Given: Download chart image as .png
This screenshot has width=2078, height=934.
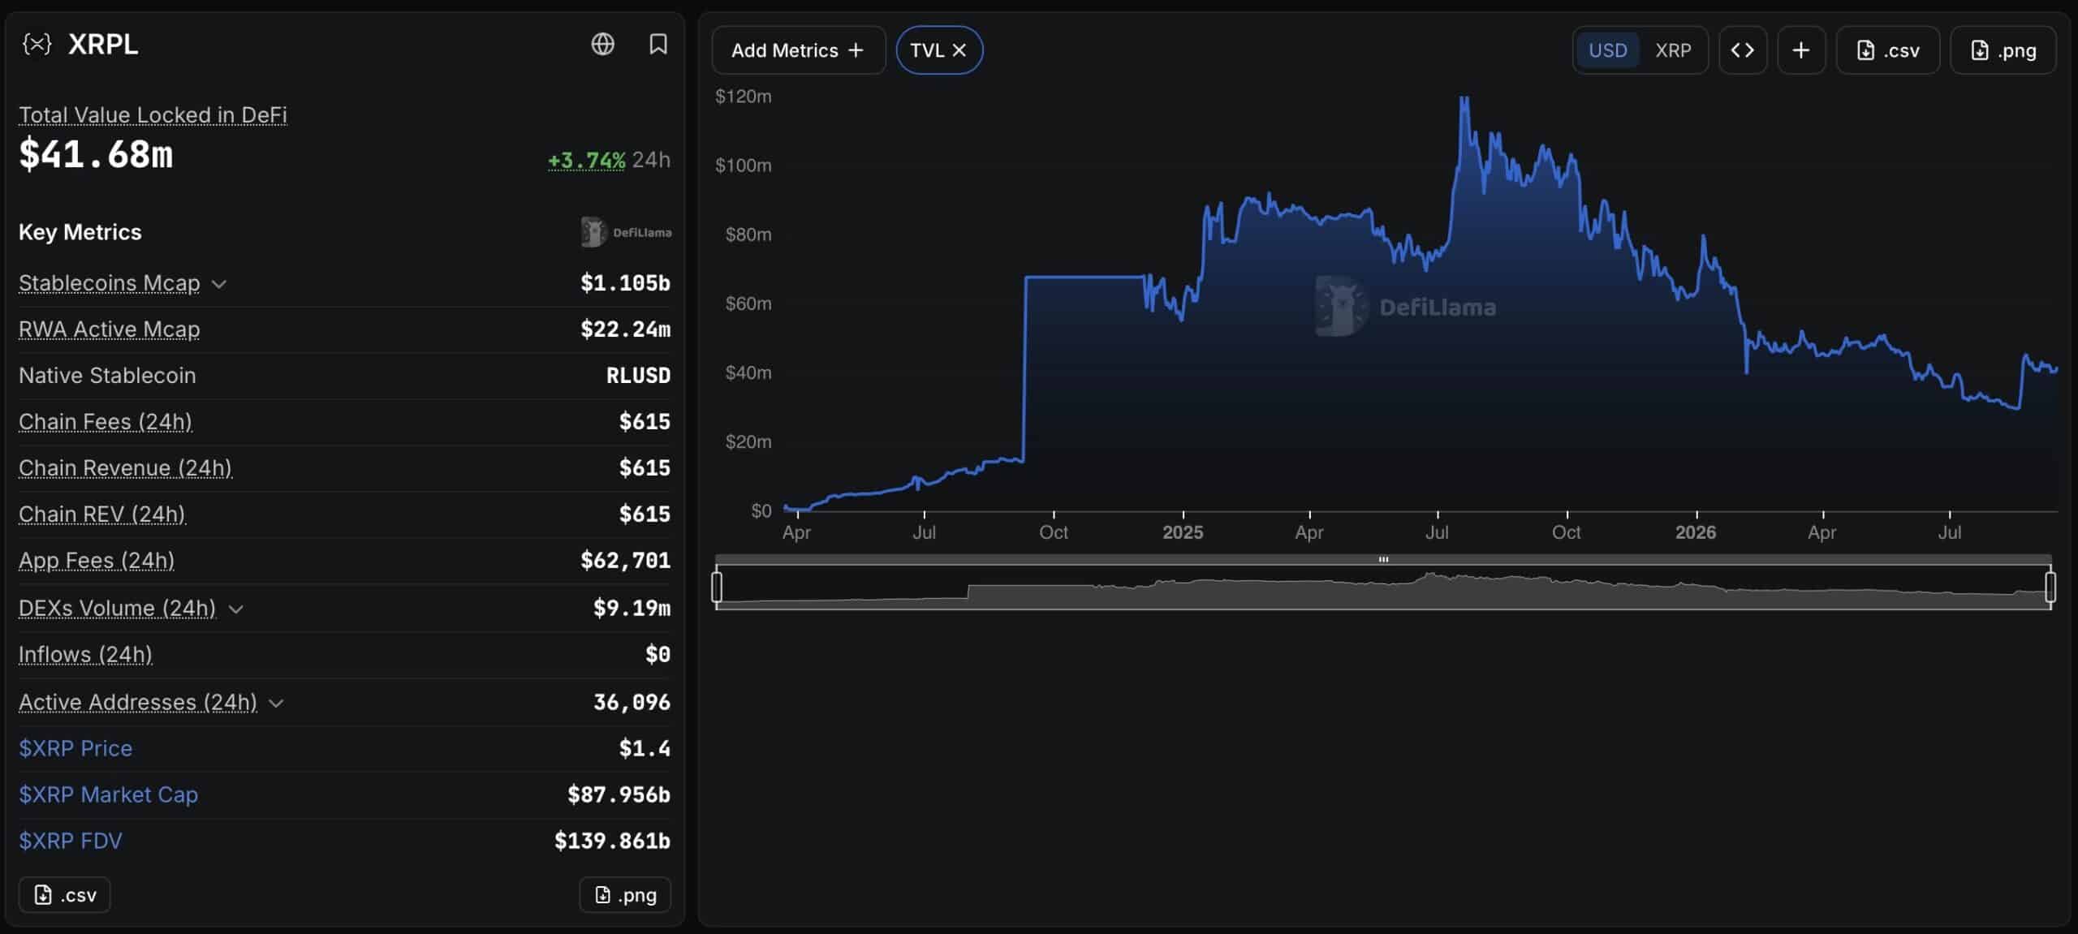Looking at the screenshot, I should (2003, 50).
